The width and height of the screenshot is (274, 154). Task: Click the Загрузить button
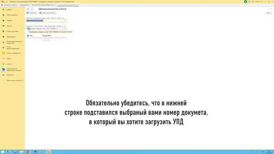(46, 36)
